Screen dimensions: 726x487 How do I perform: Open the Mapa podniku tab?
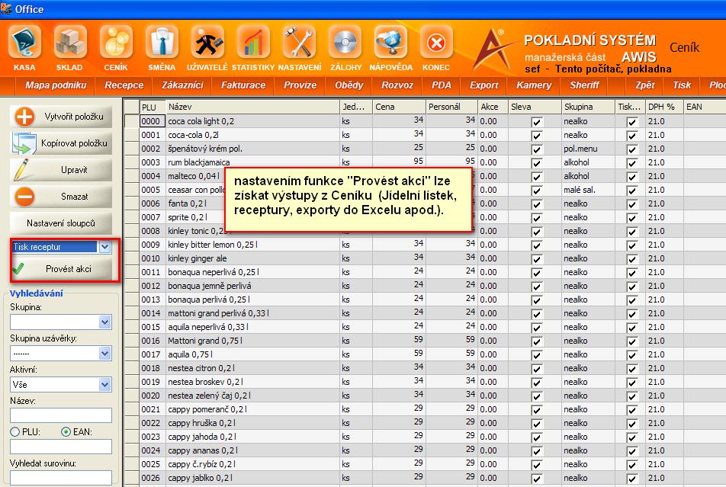(56, 85)
